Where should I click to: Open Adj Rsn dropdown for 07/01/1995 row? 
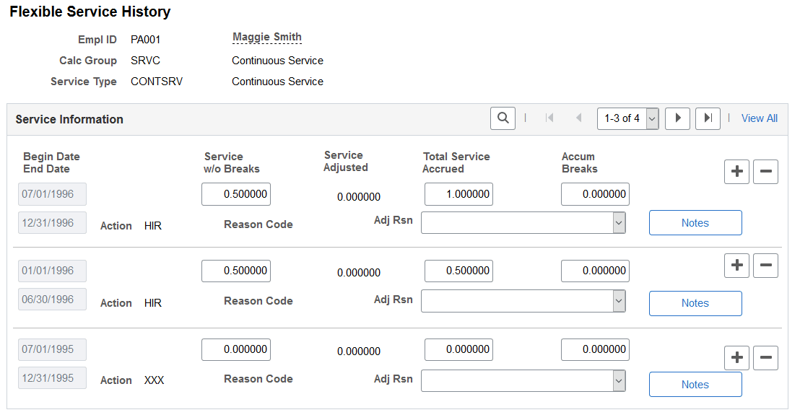point(523,381)
